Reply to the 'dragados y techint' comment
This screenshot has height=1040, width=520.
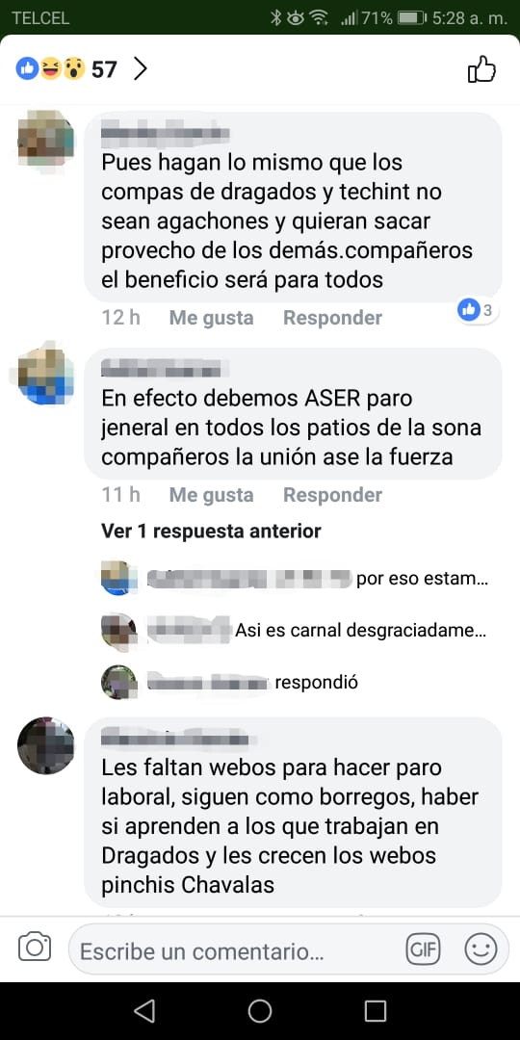pos(332,318)
